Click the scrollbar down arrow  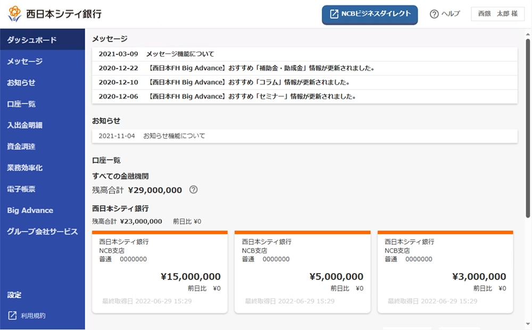528,324
